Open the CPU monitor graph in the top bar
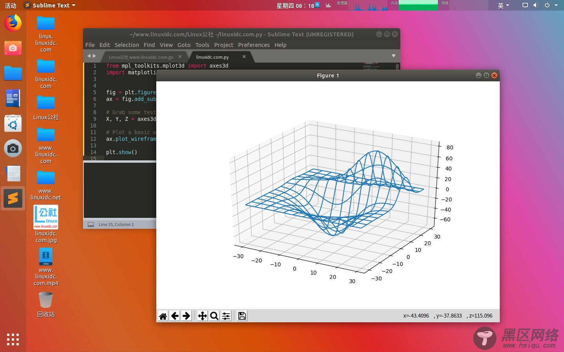Image resolution: width=564 pixels, height=352 pixels. (368, 5)
